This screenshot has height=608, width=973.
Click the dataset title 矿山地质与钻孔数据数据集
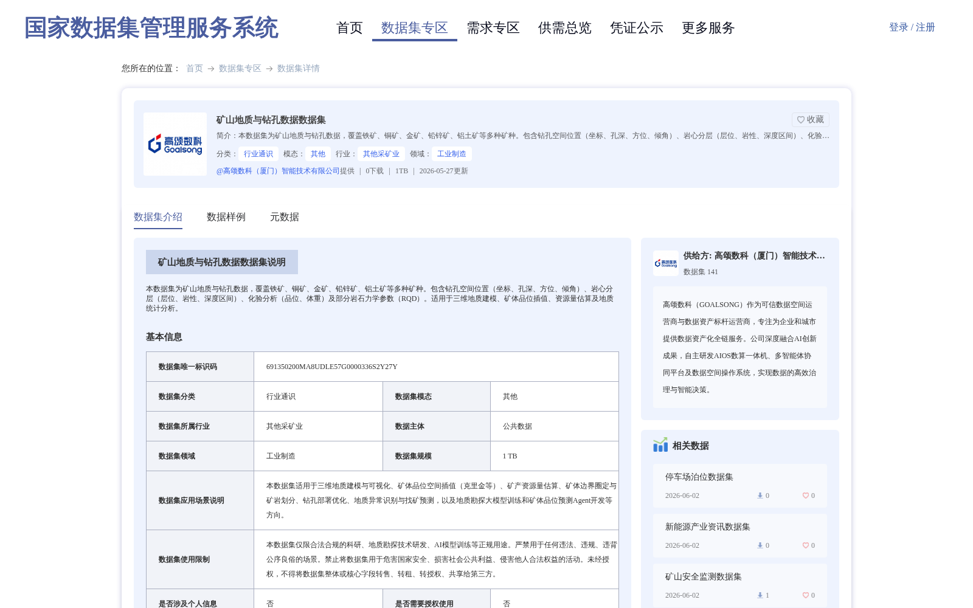click(271, 120)
